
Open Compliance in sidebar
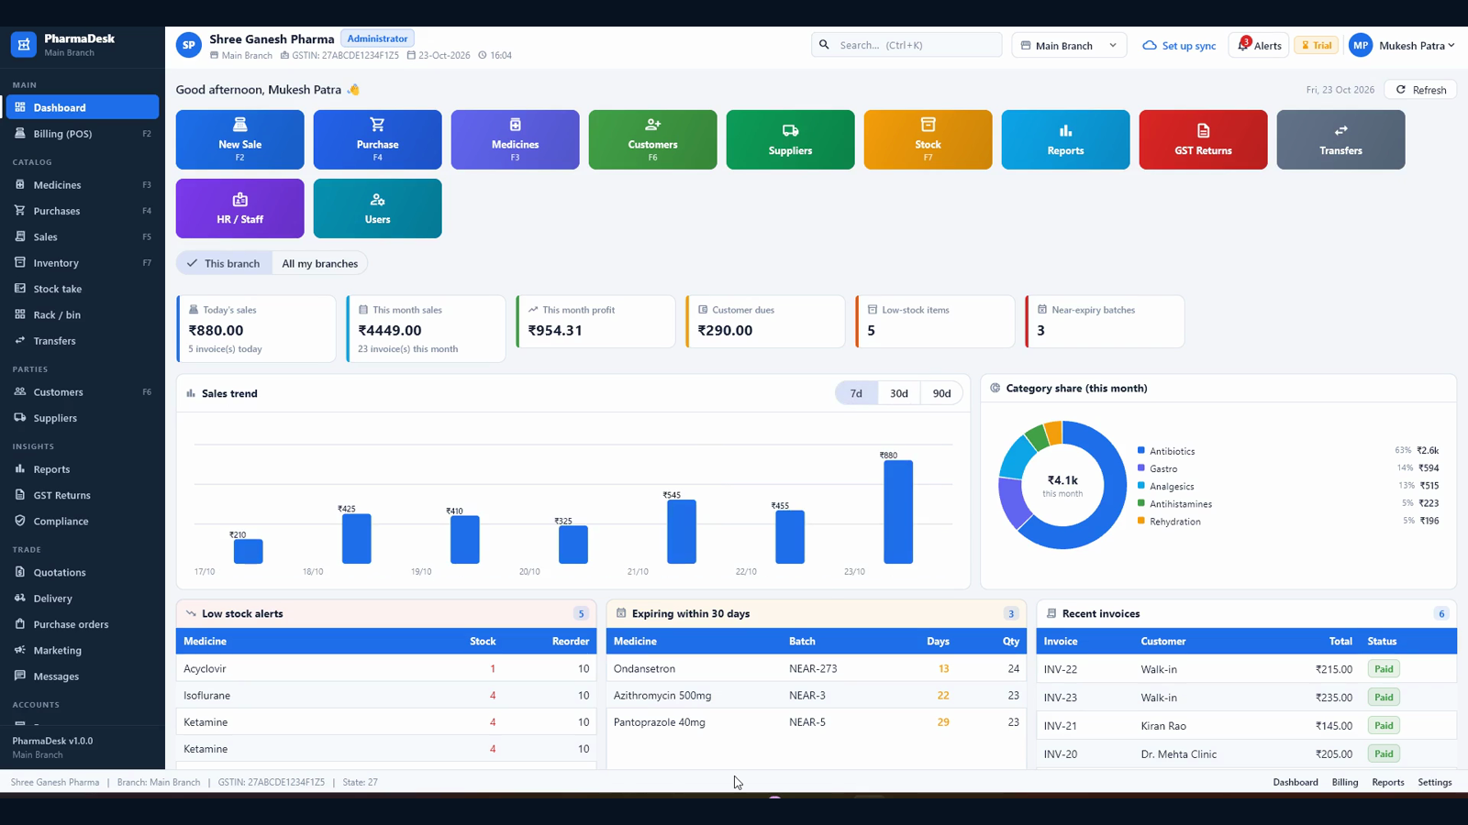83,521
